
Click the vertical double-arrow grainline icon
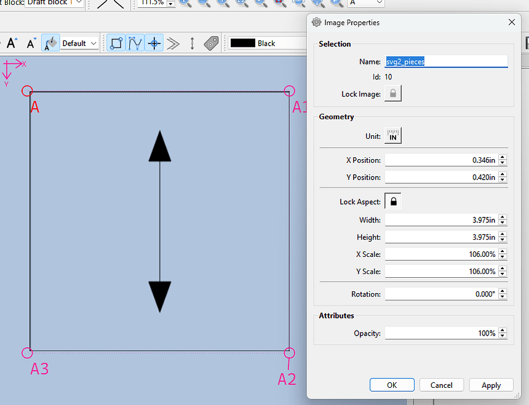click(193, 44)
